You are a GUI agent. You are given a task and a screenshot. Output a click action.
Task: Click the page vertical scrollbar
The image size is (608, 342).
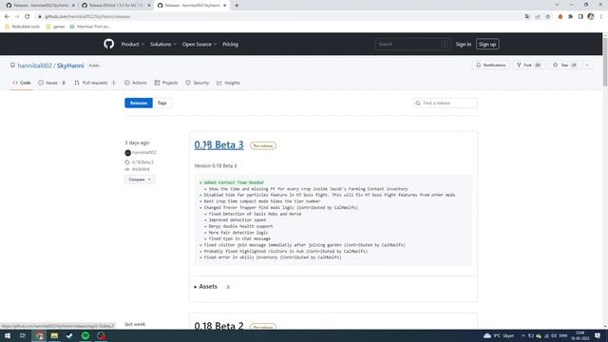[605, 62]
